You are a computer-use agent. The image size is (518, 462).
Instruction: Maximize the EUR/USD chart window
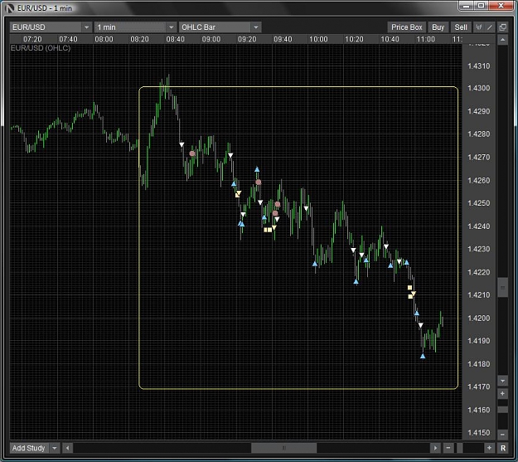coord(481,6)
